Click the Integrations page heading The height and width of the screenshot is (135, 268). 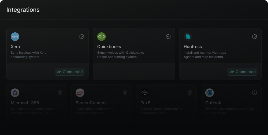23,10
